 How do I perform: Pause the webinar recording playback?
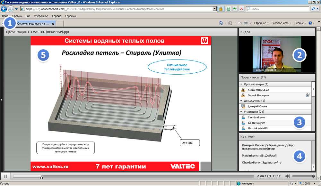click(x=5, y=176)
